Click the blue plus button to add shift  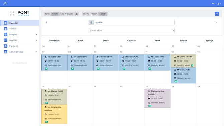217,14
